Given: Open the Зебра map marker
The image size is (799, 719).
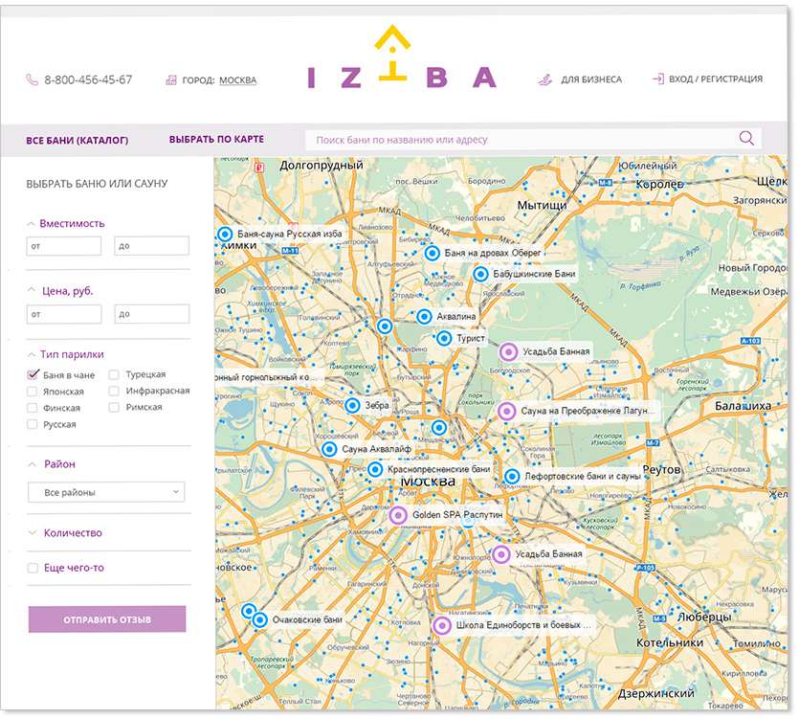Looking at the screenshot, I should 352,406.
